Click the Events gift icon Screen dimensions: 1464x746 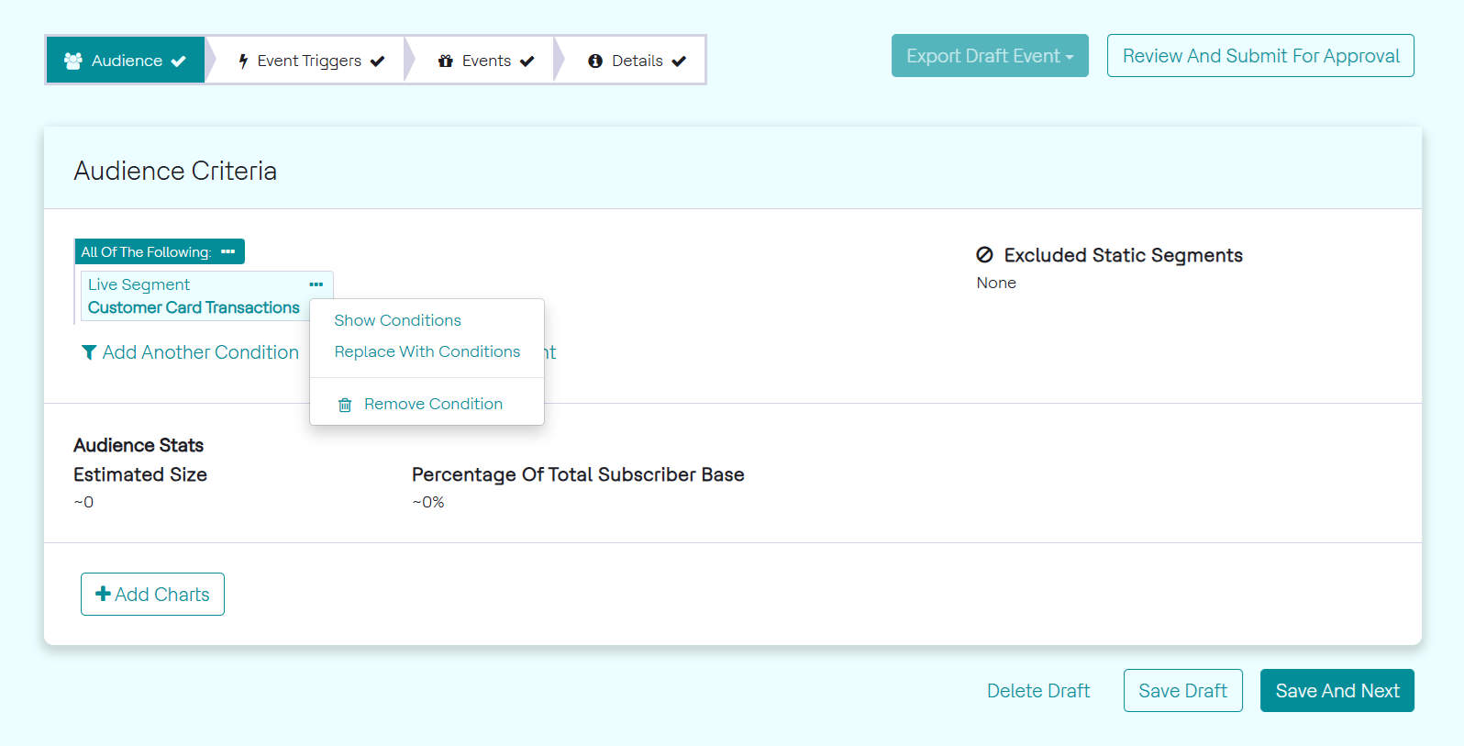click(446, 61)
